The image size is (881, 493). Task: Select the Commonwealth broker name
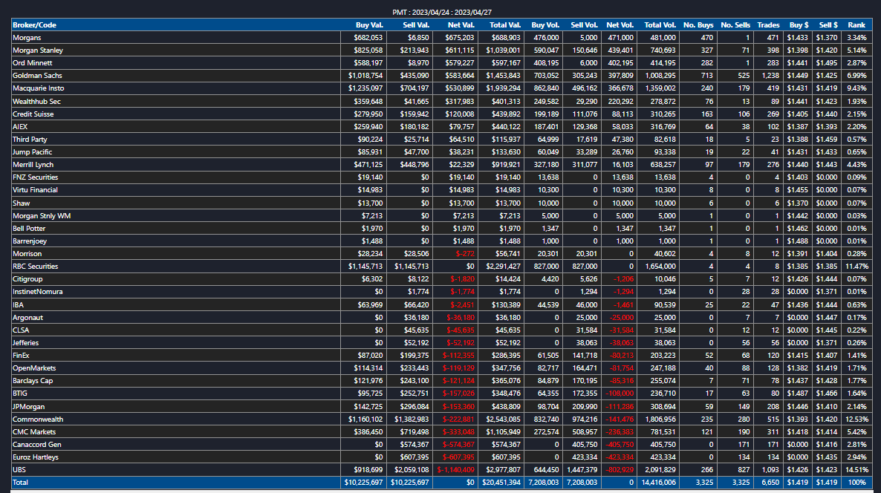click(x=38, y=419)
